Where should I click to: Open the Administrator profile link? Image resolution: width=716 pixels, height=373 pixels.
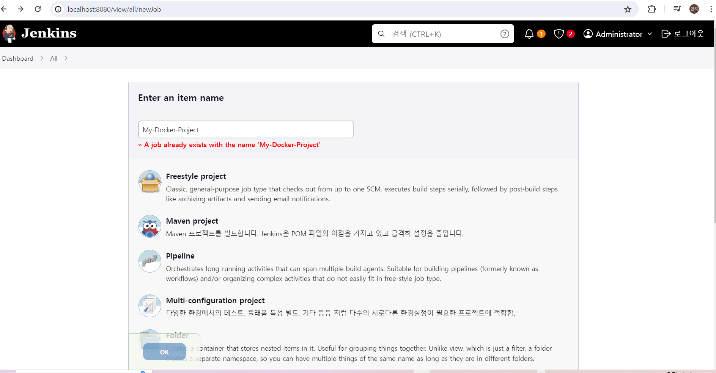point(619,34)
